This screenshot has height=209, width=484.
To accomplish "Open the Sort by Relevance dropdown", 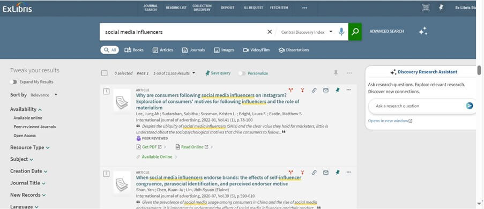I will tap(44, 95).
